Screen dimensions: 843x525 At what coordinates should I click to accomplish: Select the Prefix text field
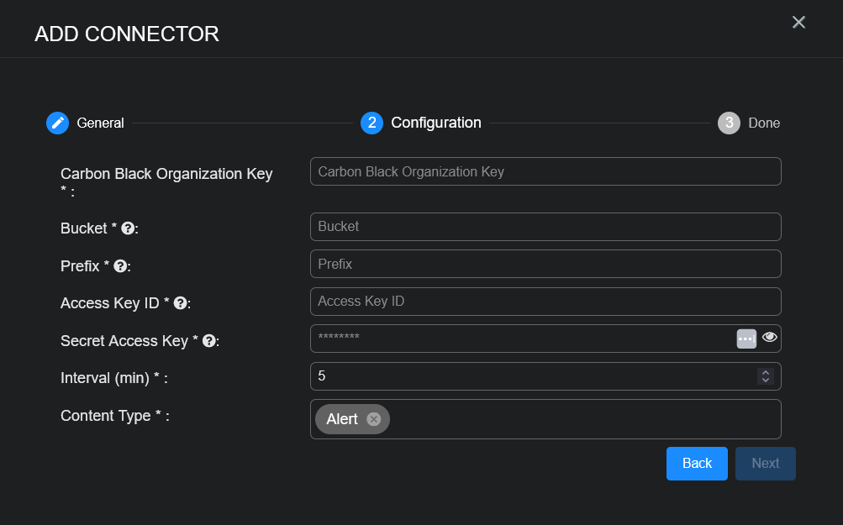point(545,264)
